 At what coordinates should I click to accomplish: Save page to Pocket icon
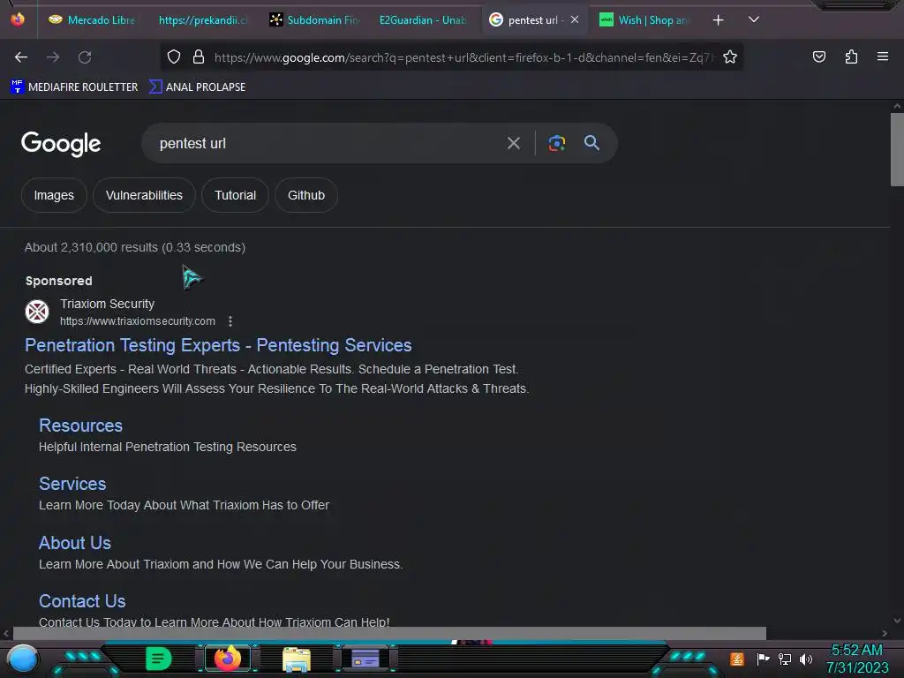click(818, 56)
